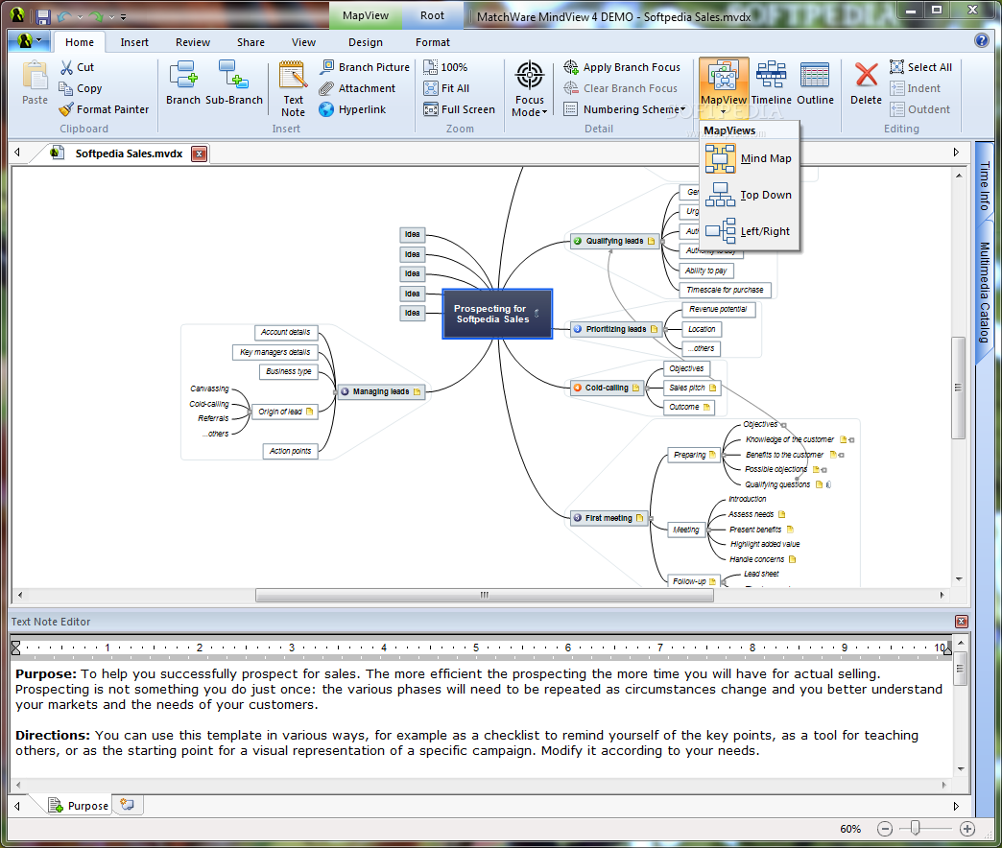The height and width of the screenshot is (848, 1002).
Task: Click the zoom out minus button
Action: coord(884,829)
